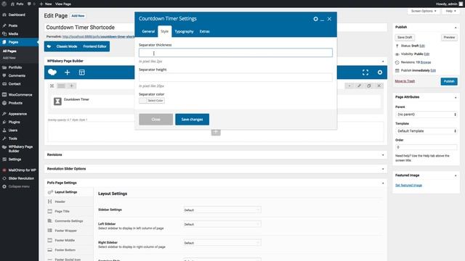Open the Countdown Timer settings gear icon
This screenshot has height=261, width=465.
coord(315,19)
